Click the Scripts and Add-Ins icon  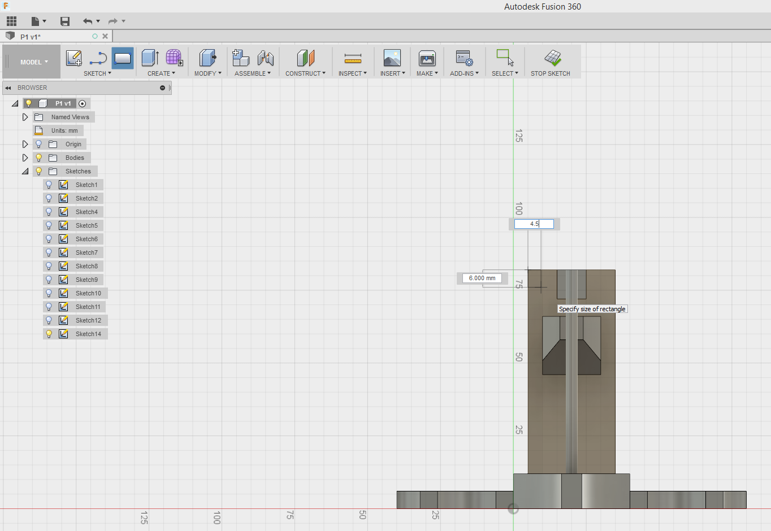[464, 58]
